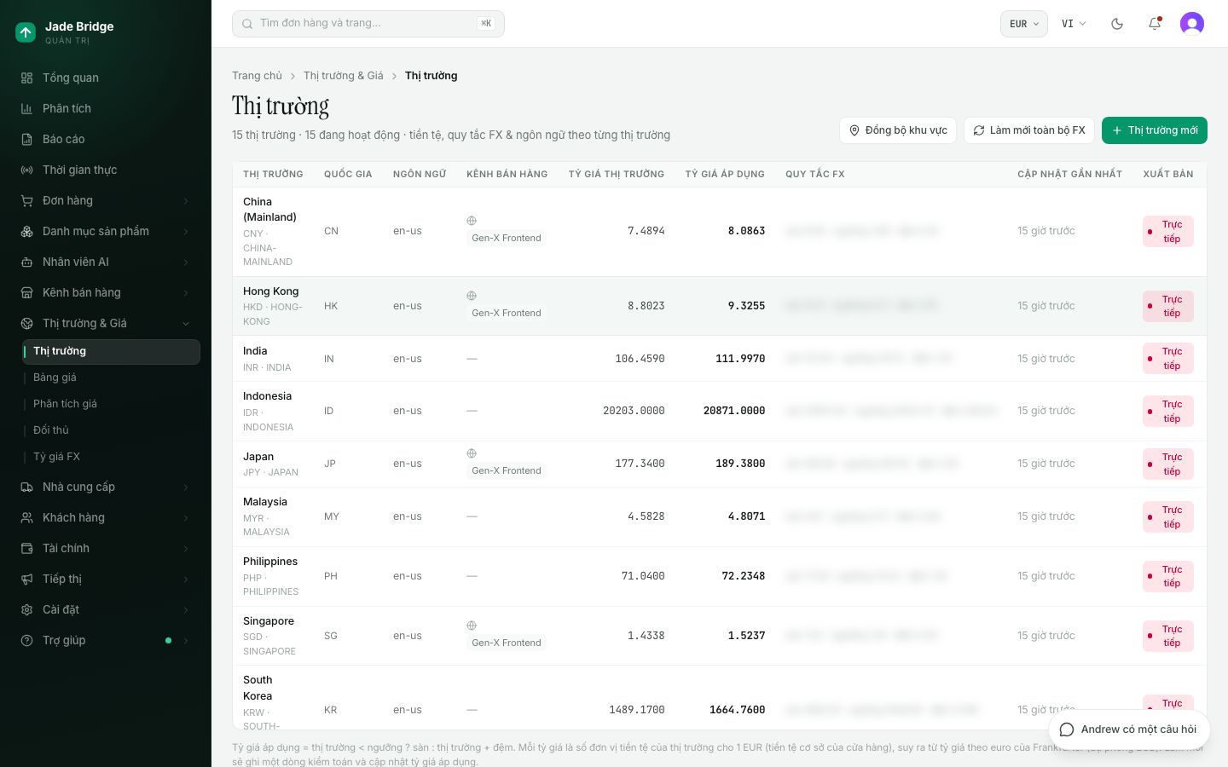1228x767 pixels.
Task: Click the globe icon in China row
Action: (472, 221)
